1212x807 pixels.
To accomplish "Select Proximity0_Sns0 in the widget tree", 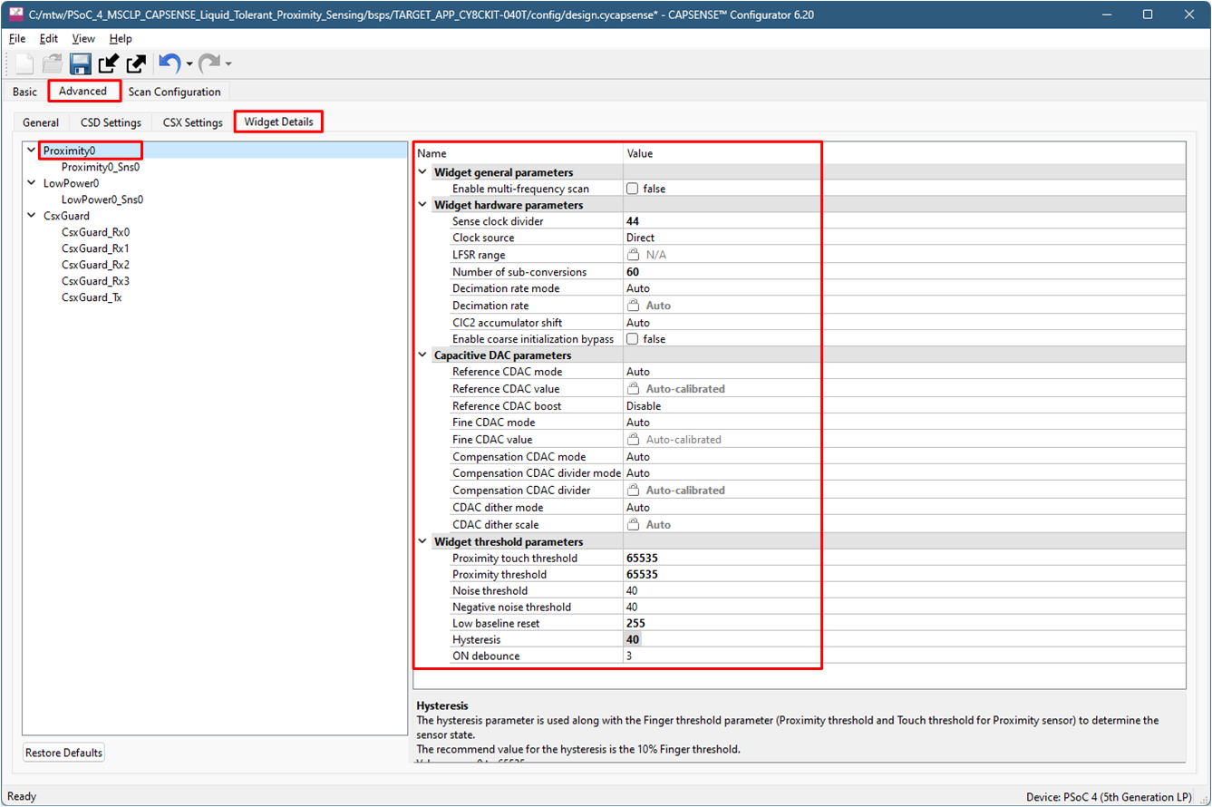I will point(101,167).
